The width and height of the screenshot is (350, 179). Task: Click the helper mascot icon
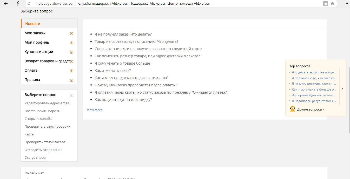293,109
